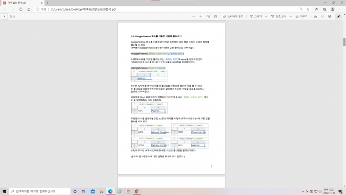Click scrollbar down arrow

coord(344,186)
